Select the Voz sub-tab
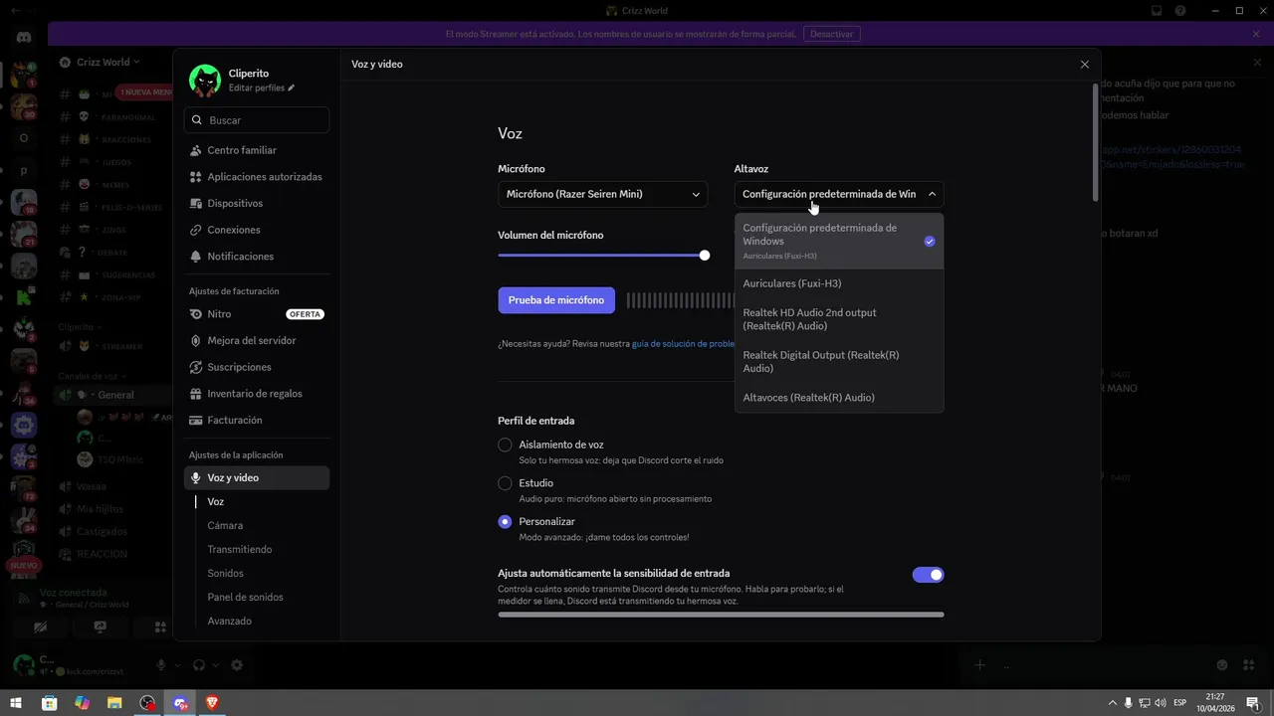Screen dimensions: 1274x716 pyautogui.click(x=216, y=502)
